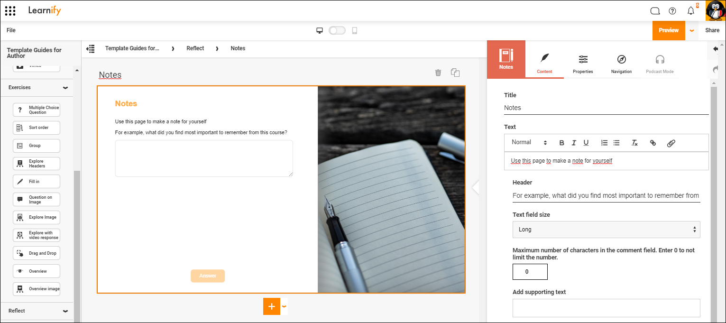Add Explore with video response template

coord(37,235)
